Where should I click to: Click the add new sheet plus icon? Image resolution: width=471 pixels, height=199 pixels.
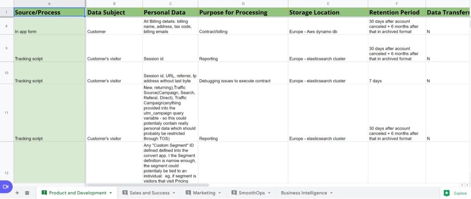17,193
